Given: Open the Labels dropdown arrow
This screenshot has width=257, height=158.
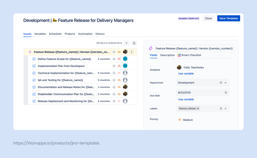Looking at the screenshot, I should click(226, 109).
